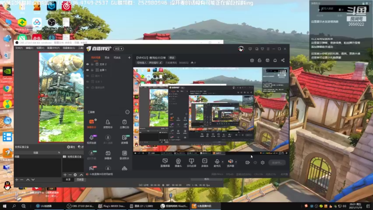Switch to the second scene tab
Screen dimensions: 373x210
tap(107, 57)
